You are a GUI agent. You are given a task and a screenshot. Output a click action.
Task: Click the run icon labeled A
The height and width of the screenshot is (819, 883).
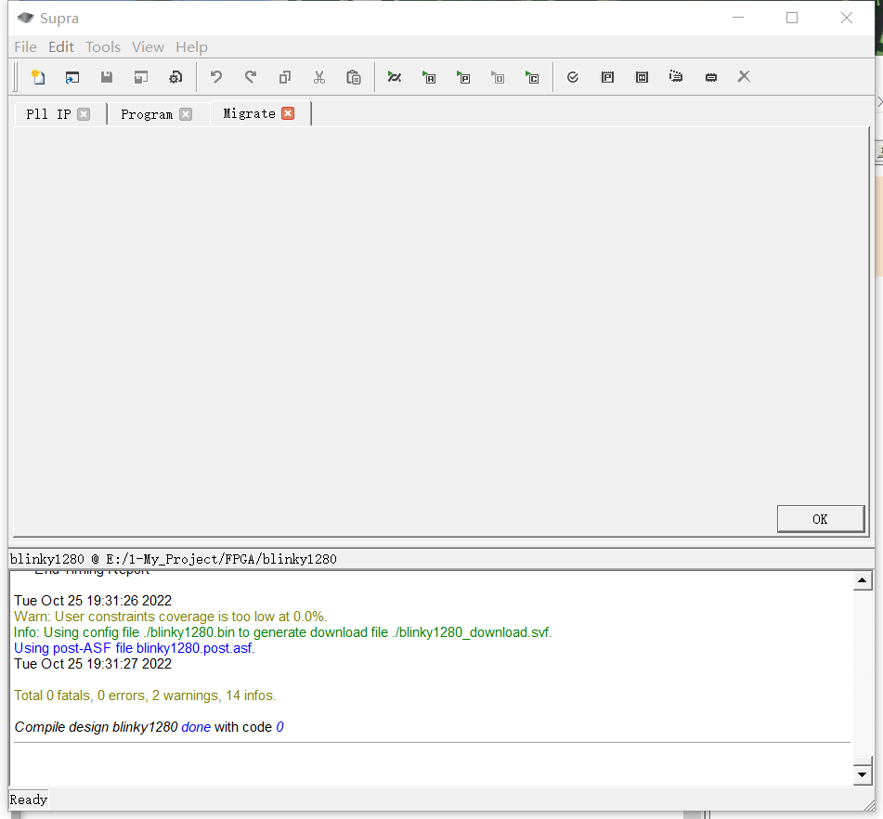click(x=429, y=77)
